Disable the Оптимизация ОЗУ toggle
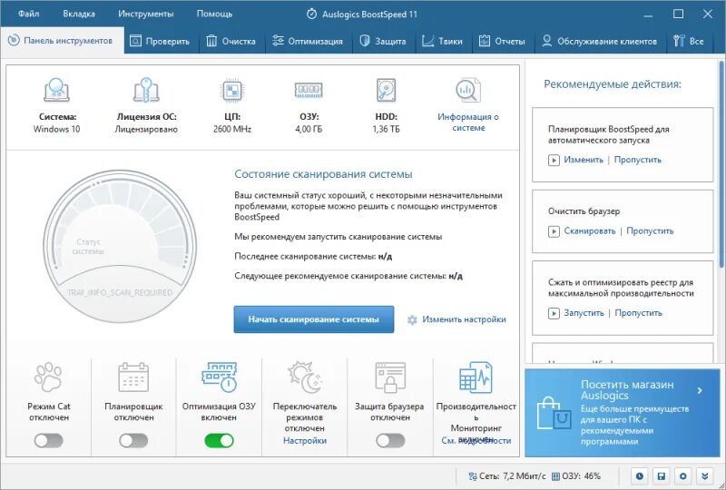The width and height of the screenshot is (726, 490). [219, 440]
